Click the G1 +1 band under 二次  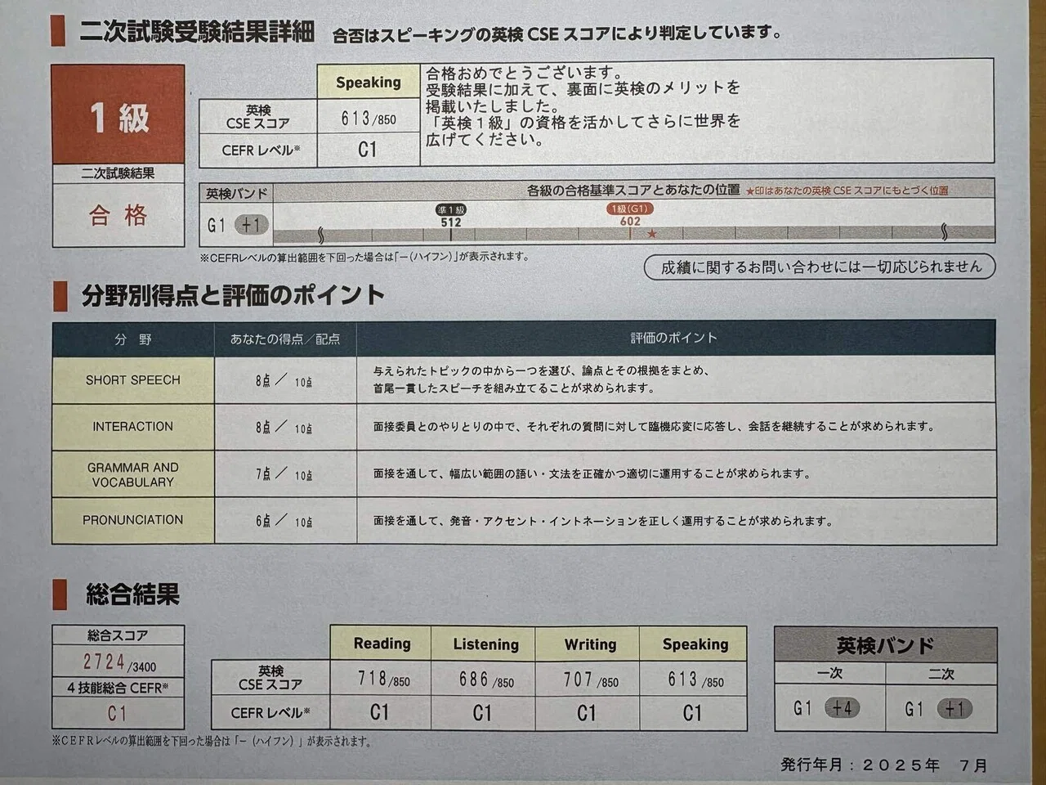[x=938, y=709]
